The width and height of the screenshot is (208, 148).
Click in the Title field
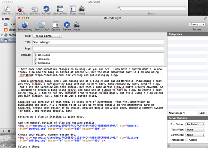(x=98, y=42)
